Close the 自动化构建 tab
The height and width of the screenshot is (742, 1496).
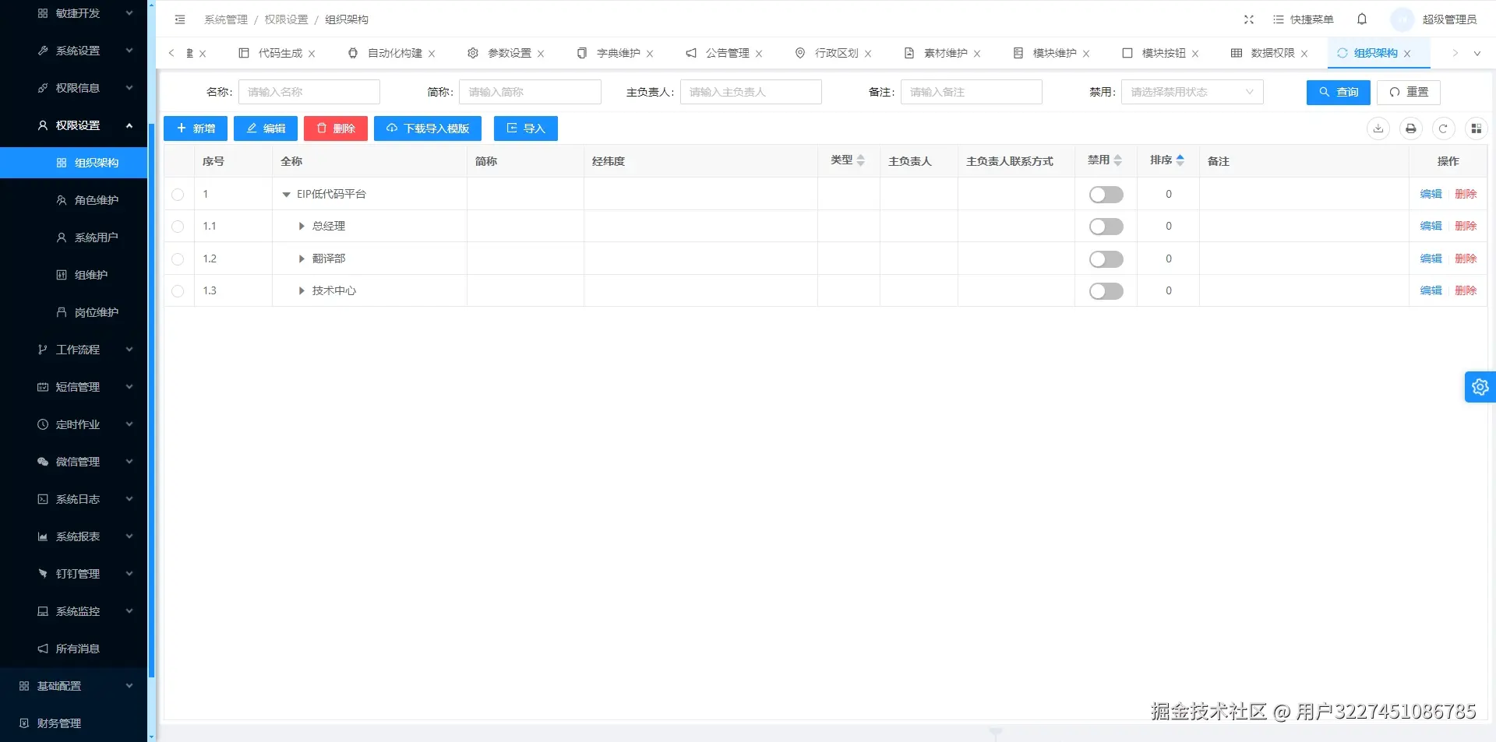(x=432, y=54)
